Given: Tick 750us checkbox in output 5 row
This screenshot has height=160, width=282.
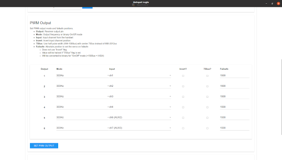Looking at the screenshot, I should [208, 118].
